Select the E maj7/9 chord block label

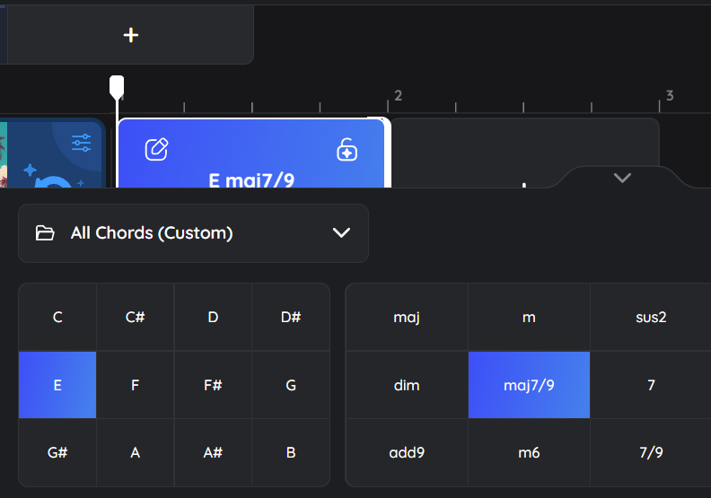[251, 180]
